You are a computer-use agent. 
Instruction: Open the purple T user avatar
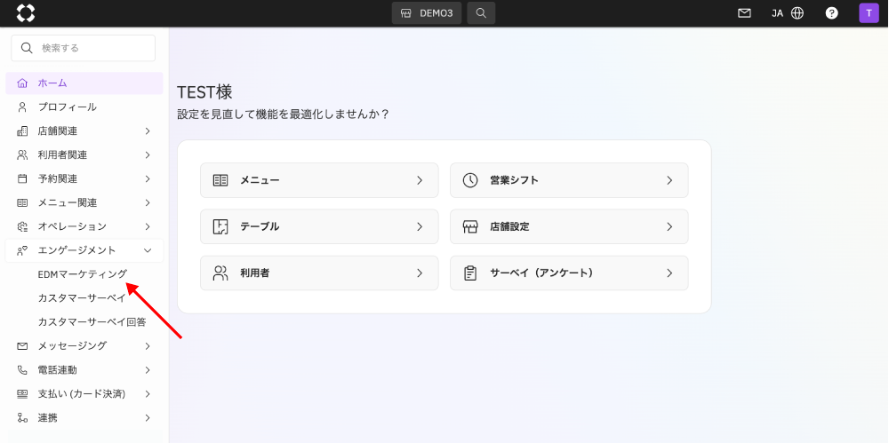(x=869, y=13)
